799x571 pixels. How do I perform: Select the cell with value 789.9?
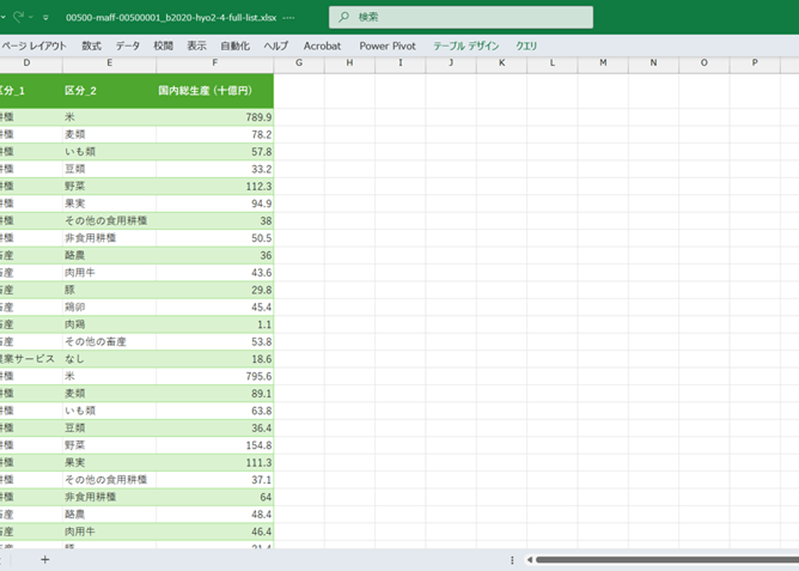pyautogui.click(x=214, y=117)
